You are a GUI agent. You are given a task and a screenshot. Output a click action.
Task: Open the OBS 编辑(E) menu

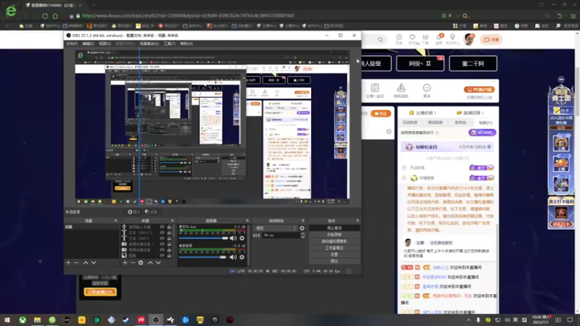tap(88, 43)
